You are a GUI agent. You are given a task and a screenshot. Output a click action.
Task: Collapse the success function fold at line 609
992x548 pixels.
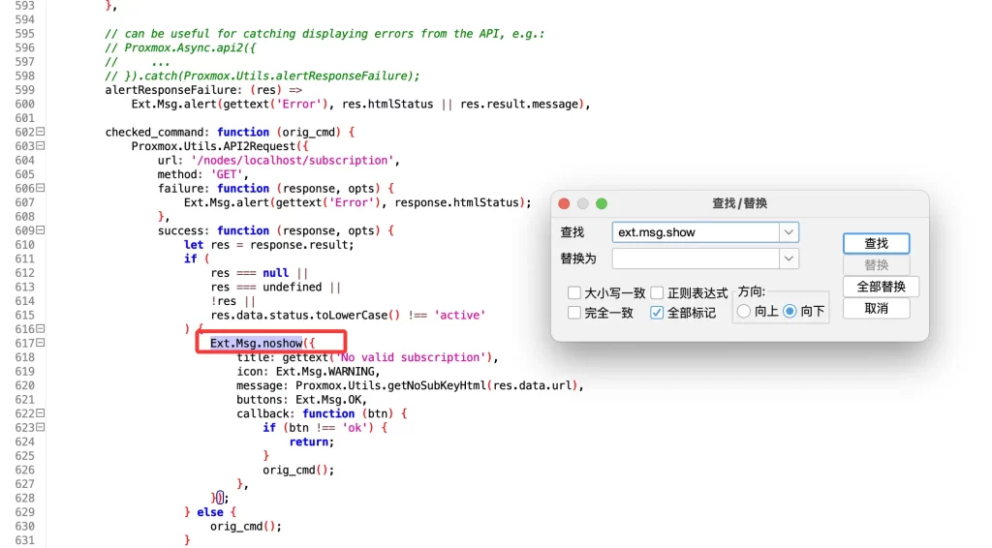point(41,230)
